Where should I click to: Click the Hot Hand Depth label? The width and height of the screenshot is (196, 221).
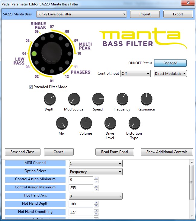tap(35, 203)
